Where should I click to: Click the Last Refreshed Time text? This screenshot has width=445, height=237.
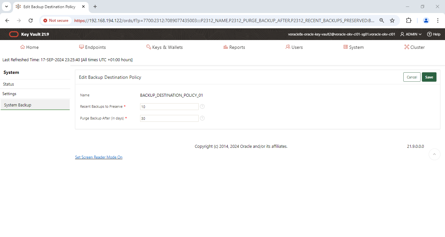(x=67, y=60)
